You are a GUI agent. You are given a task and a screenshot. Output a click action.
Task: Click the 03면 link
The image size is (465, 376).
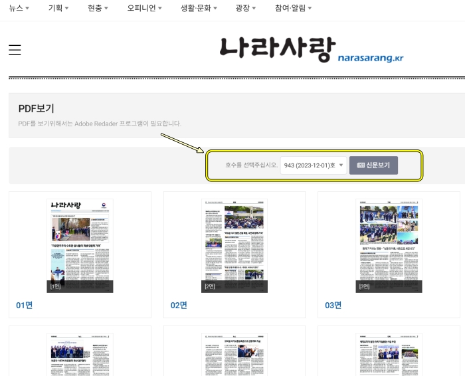point(333,305)
